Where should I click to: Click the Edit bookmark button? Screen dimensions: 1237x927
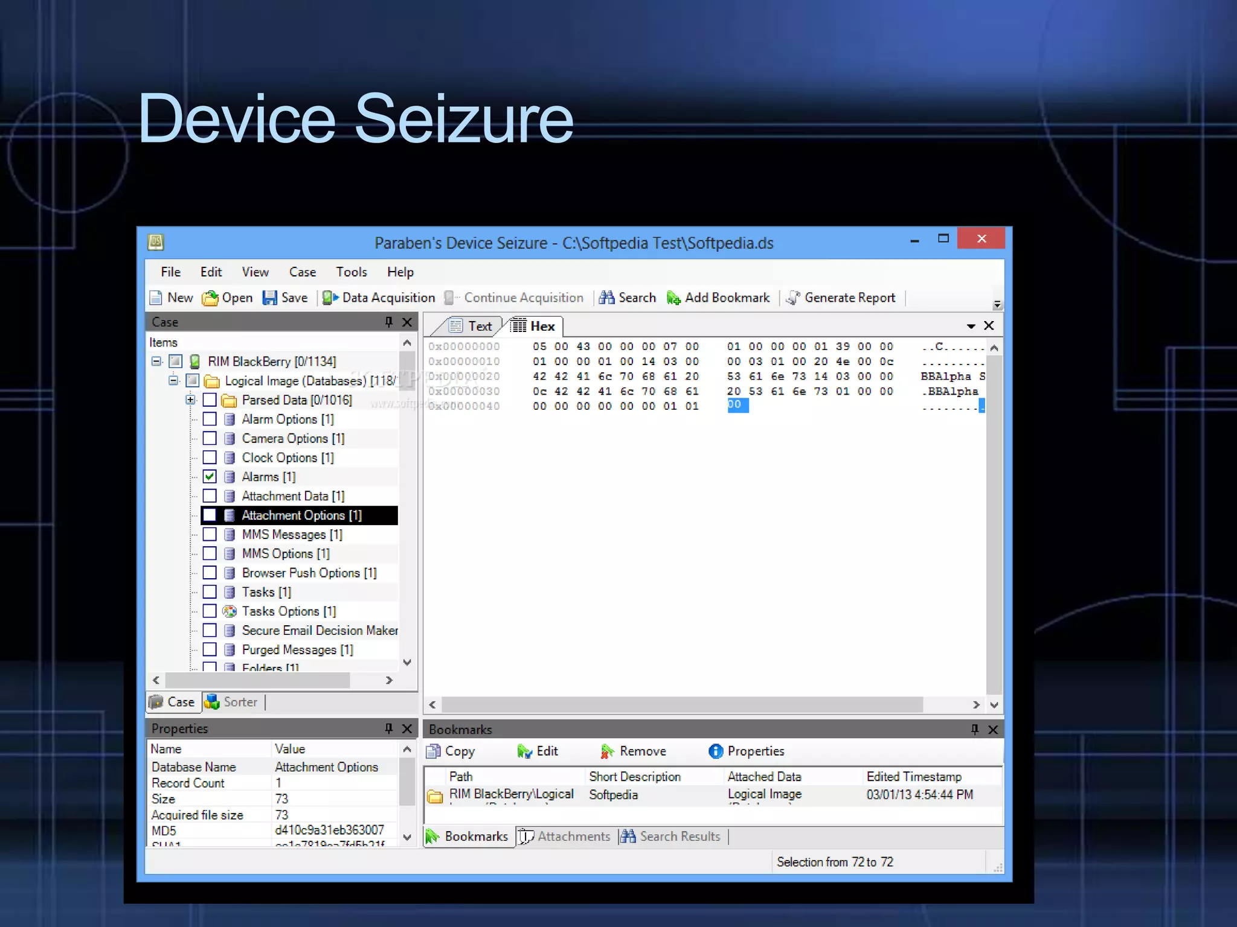(538, 751)
